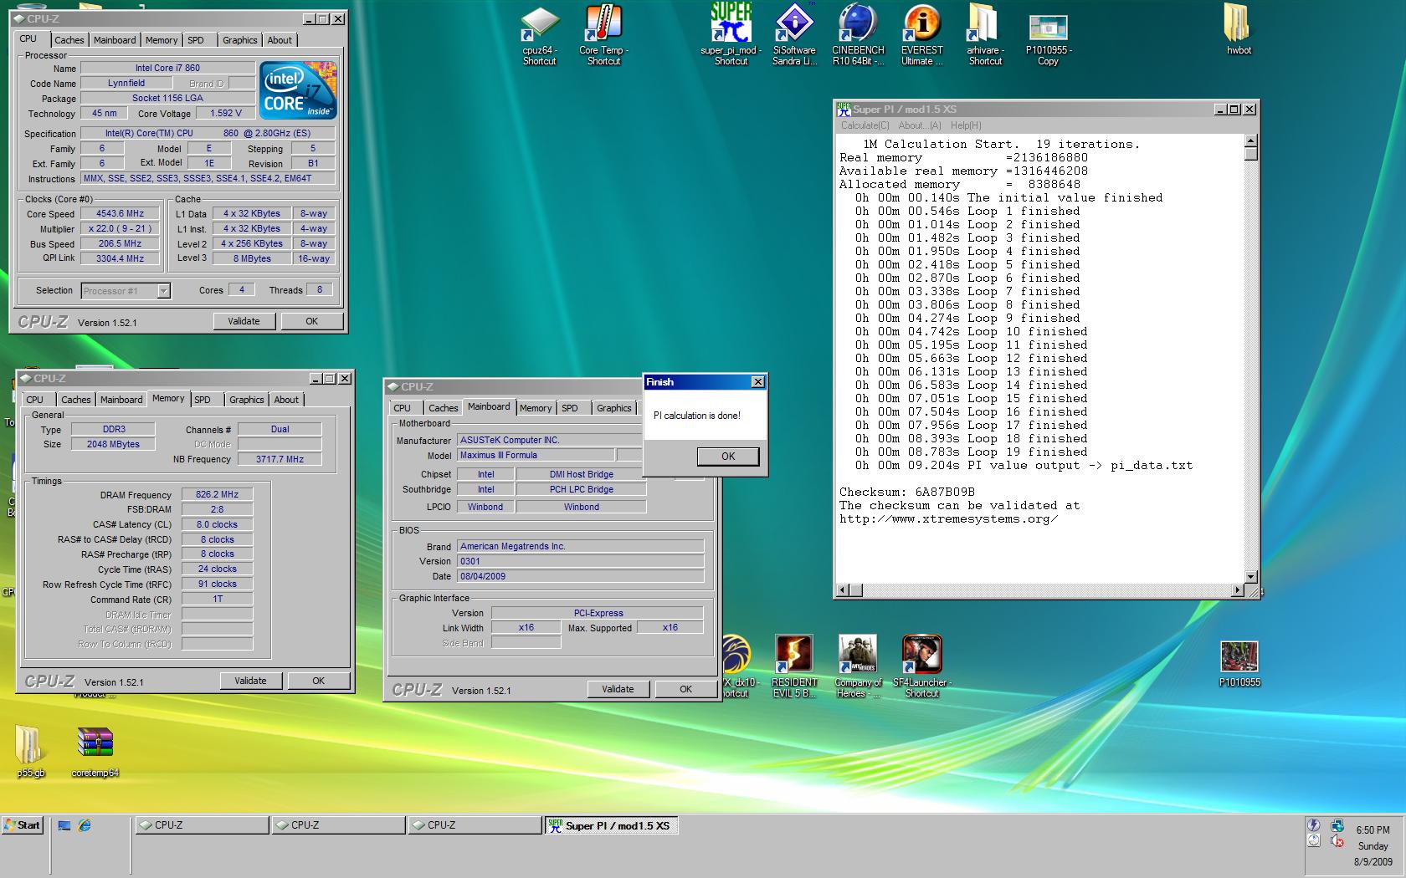
Task: Switch to CPU tab in Memory CPU-Z window
Action: pos(35,400)
